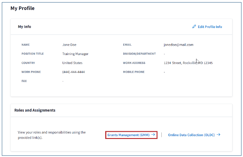Image resolution: width=243 pixels, height=157 pixels.
Task: Click the MOBILE PHONE field label
Action: click(x=134, y=72)
